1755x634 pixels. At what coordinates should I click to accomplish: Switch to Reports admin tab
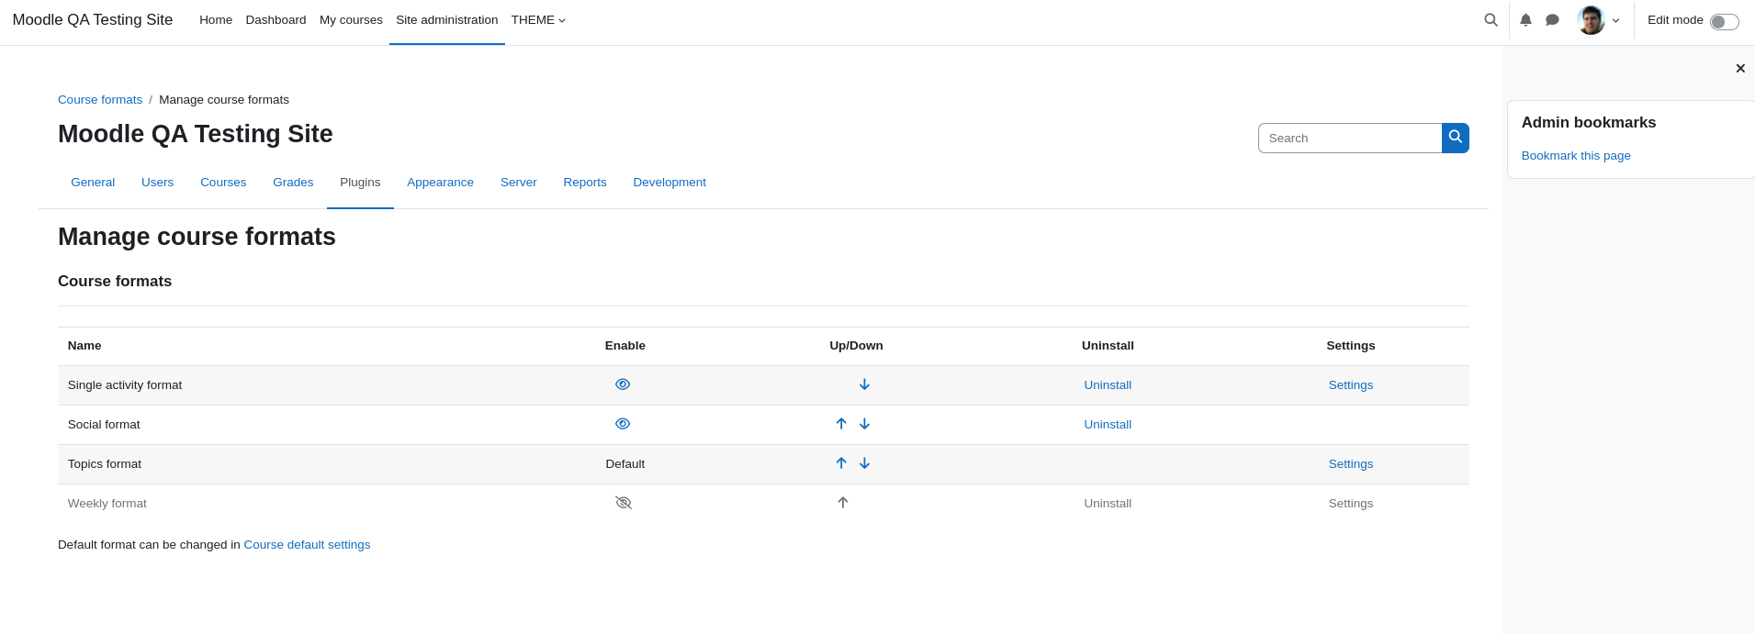585,183
